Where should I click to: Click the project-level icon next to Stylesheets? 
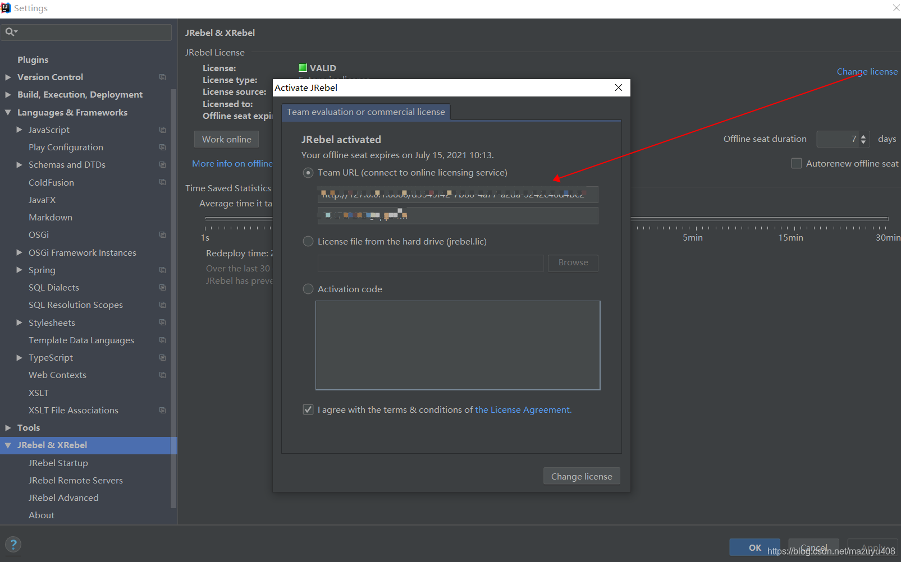pos(162,323)
